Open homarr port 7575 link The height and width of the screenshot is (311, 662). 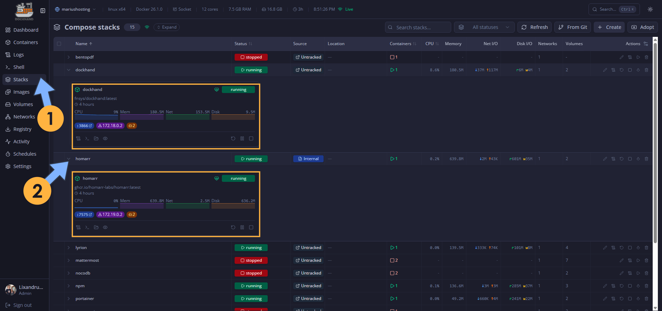click(84, 214)
